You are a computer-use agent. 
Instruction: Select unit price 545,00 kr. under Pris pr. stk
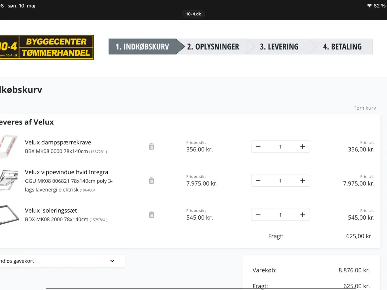[200, 217]
